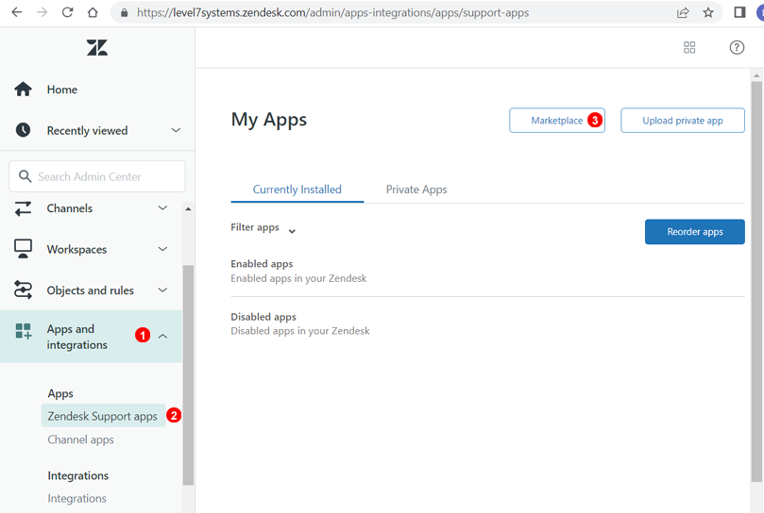Click 'Enabled apps in your Zendesk' text
The height and width of the screenshot is (513, 764).
coord(298,278)
